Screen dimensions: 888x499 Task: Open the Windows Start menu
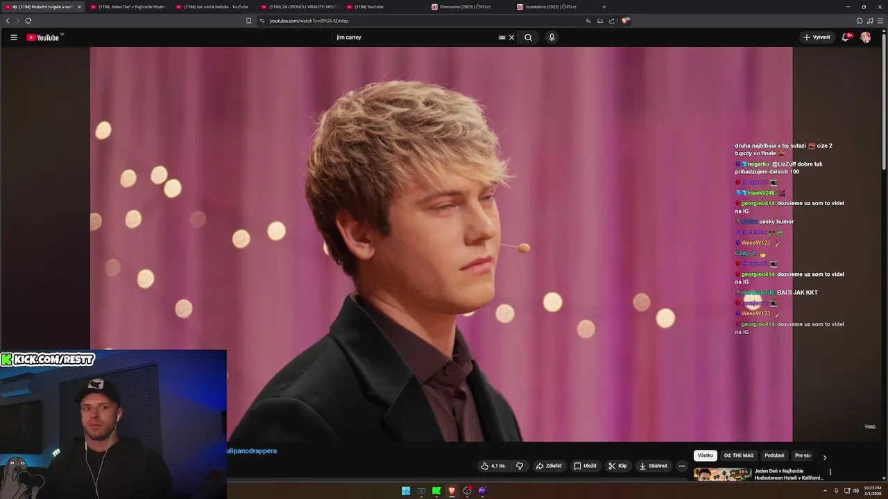(x=406, y=491)
